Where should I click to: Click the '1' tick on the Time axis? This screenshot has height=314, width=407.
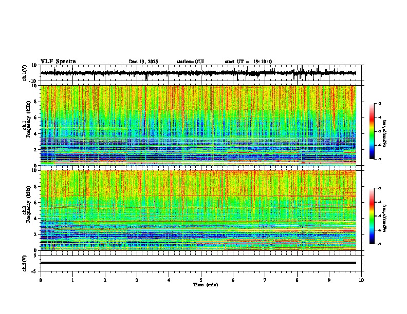coord(72,280)
